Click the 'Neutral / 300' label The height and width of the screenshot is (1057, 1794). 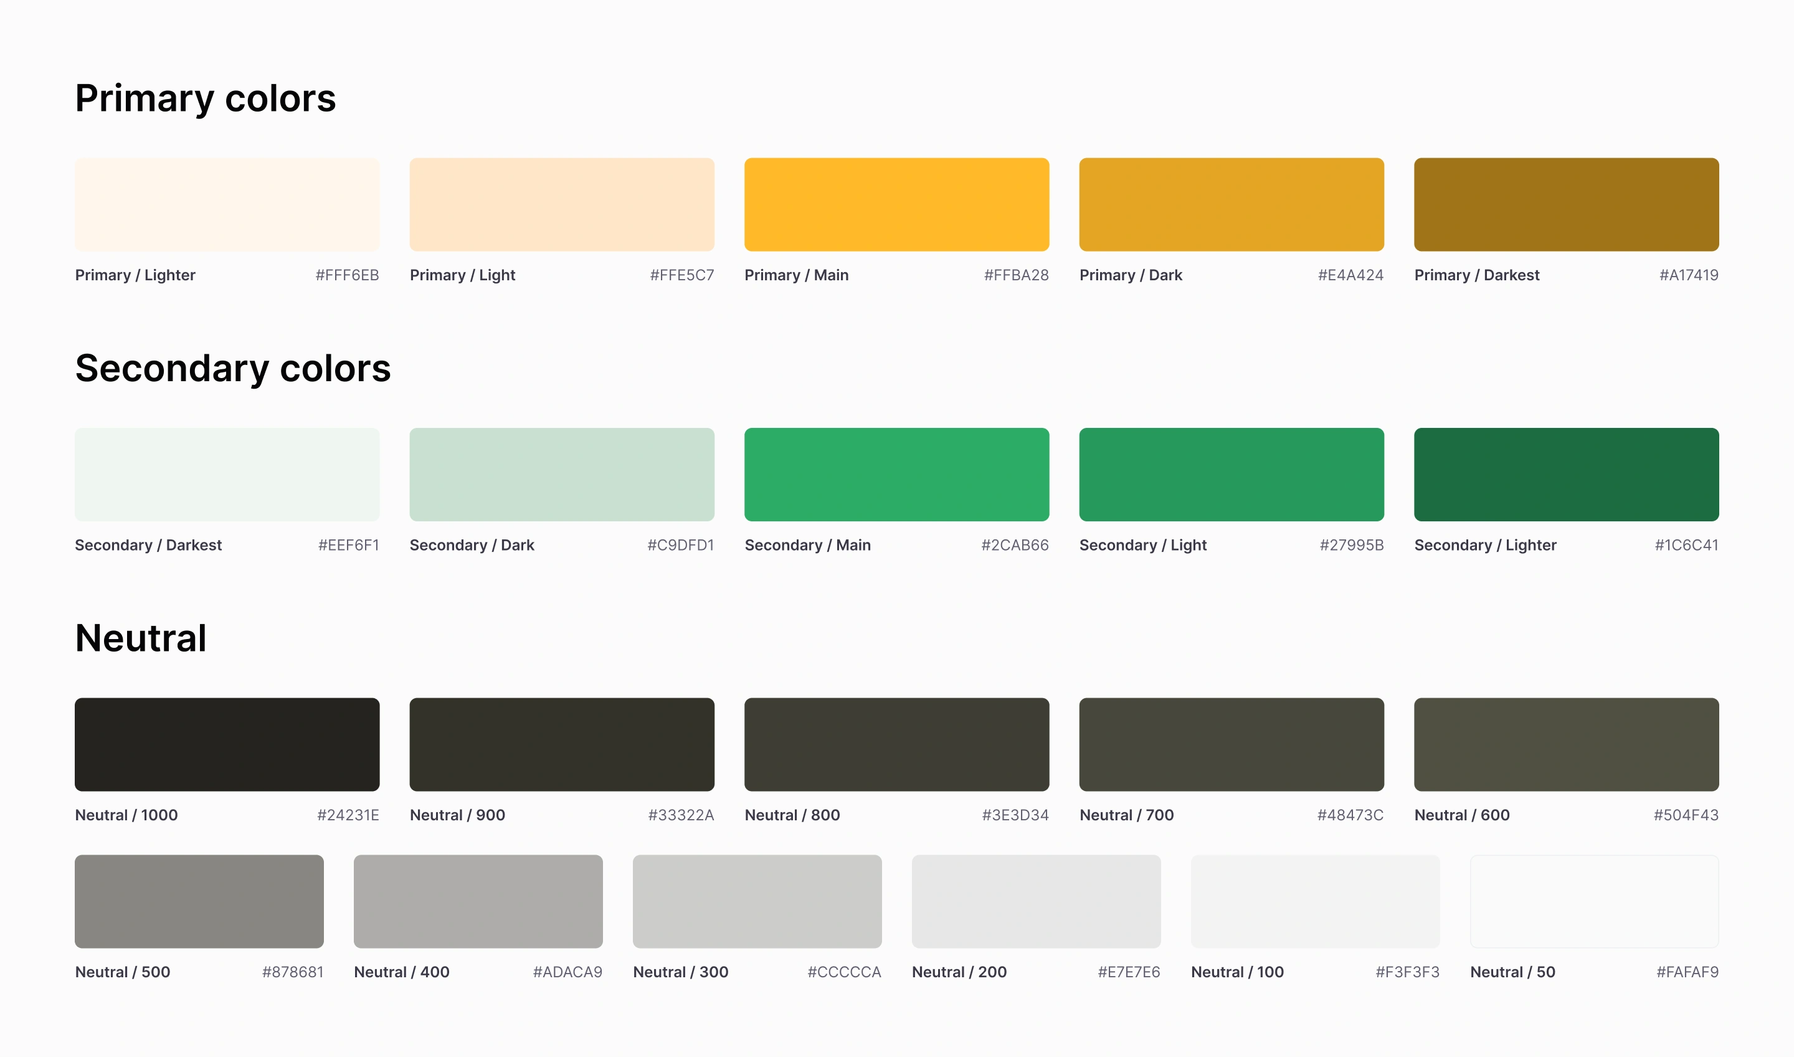681,972
